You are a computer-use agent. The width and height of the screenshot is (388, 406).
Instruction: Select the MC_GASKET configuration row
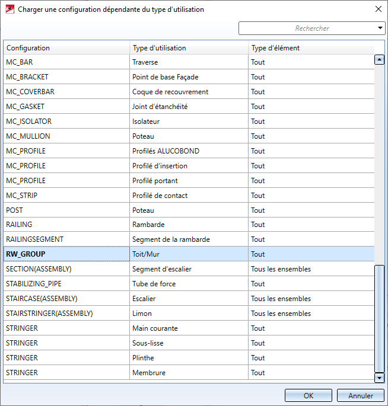pos(189,107)
